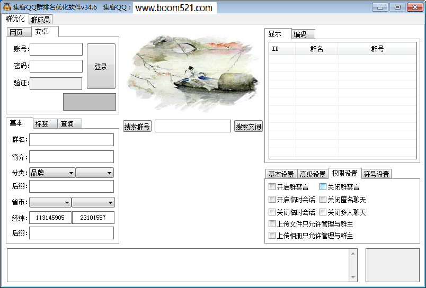Click the 密码 input field
The image size is (426, 288).
click(x=56, y=66)
